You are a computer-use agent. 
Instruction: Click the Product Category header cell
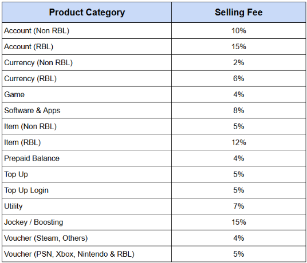pos(86,13)
